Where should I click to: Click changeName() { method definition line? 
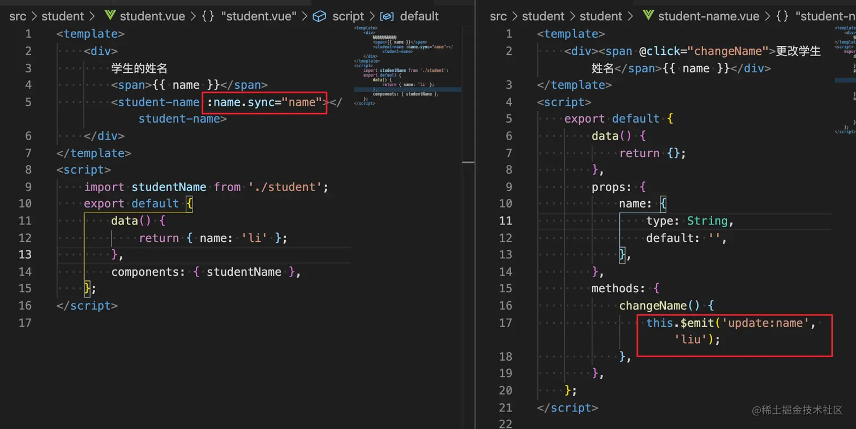tap(666, 306)
